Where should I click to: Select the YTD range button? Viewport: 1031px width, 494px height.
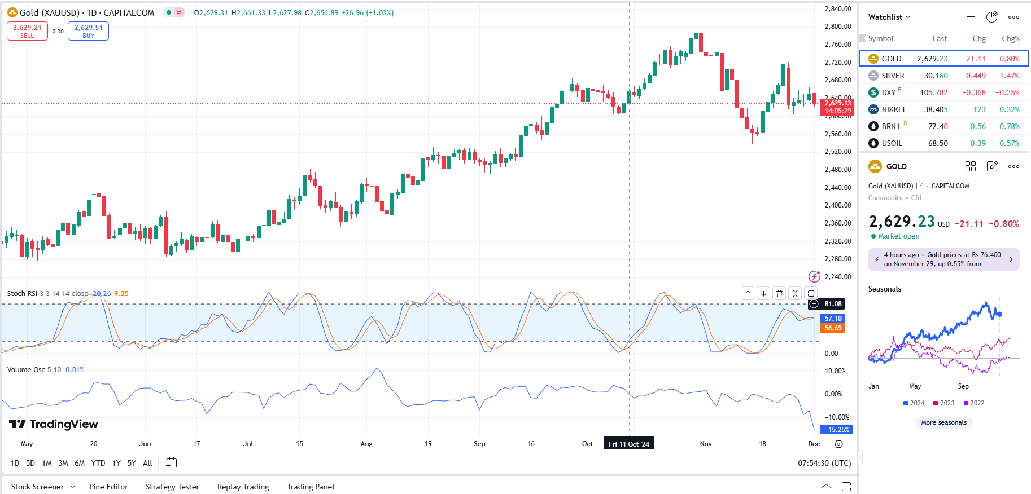click(98, 463)
